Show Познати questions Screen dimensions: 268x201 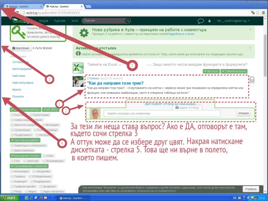[18, 96]
